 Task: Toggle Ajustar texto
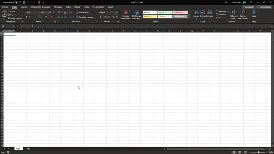[82, 12]
